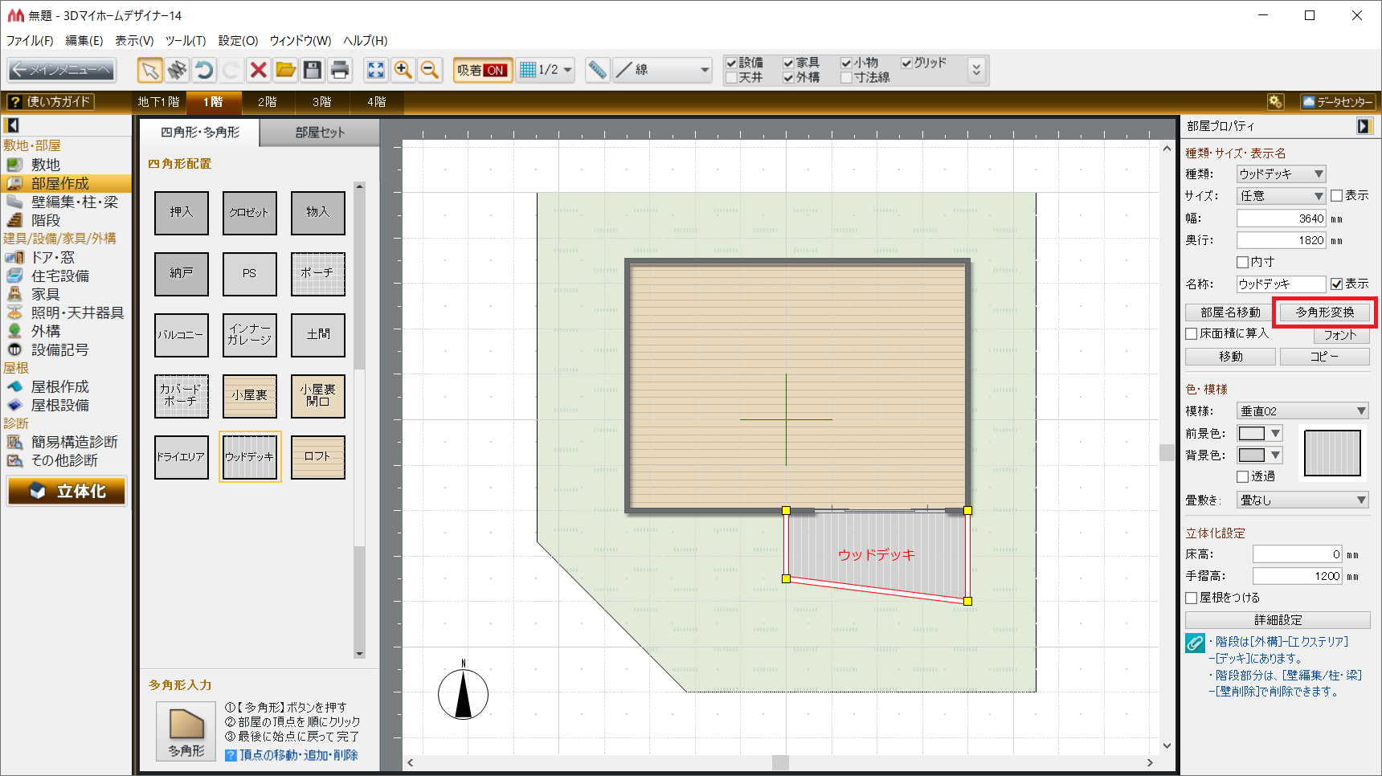Click the fit-to-screen icon
This screenshot has width=1382, height=776.
(375, 71)
